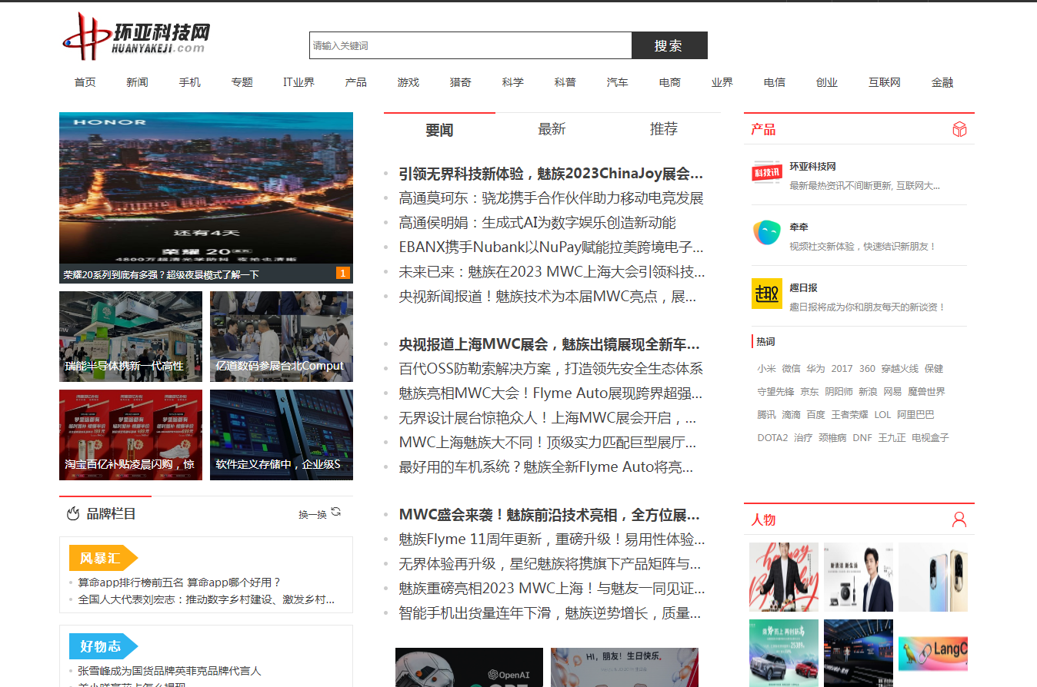Click the orange slide number 1 indicator
The width and height of the screenshot is (1037, 687).
[x=343, y=273]
